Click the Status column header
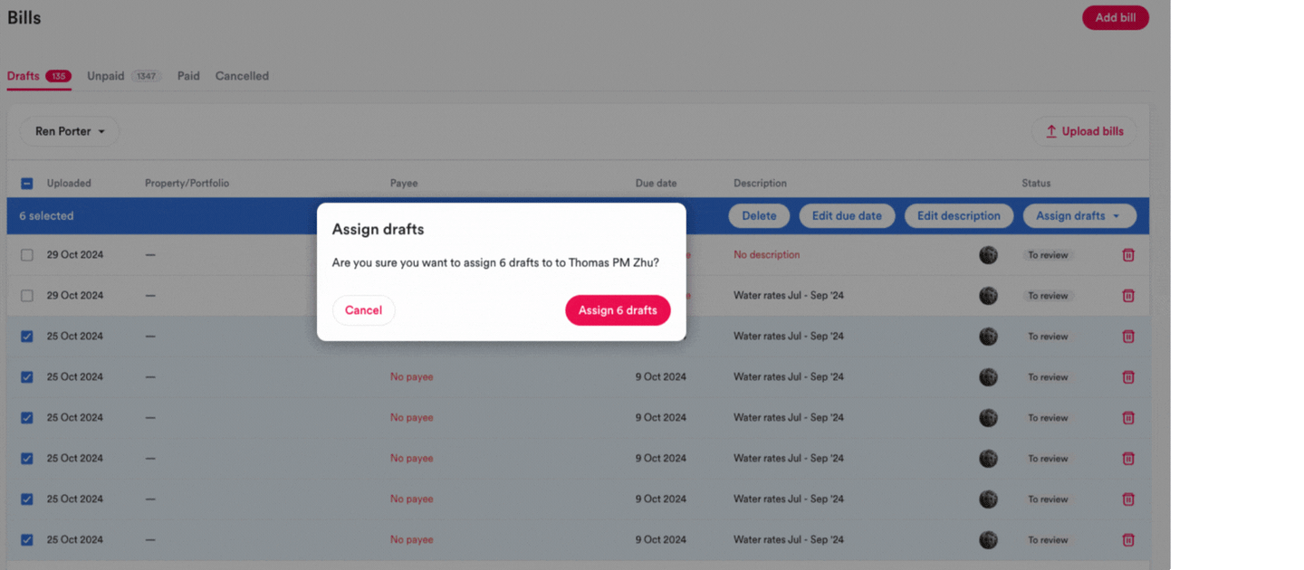1304x570 pixels. [1036, 184]
